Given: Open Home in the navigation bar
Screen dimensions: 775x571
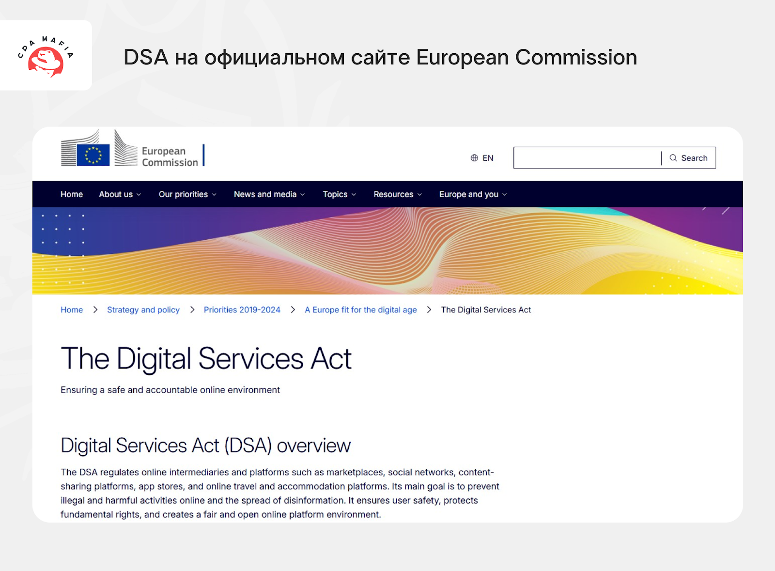Looking at the screenshot, I should click(72, 194).
